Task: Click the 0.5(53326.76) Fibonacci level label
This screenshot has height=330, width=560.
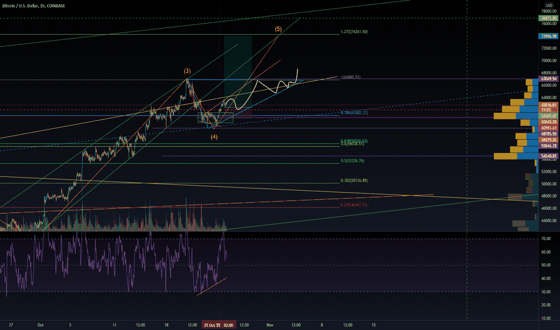Action: (352, 161)
